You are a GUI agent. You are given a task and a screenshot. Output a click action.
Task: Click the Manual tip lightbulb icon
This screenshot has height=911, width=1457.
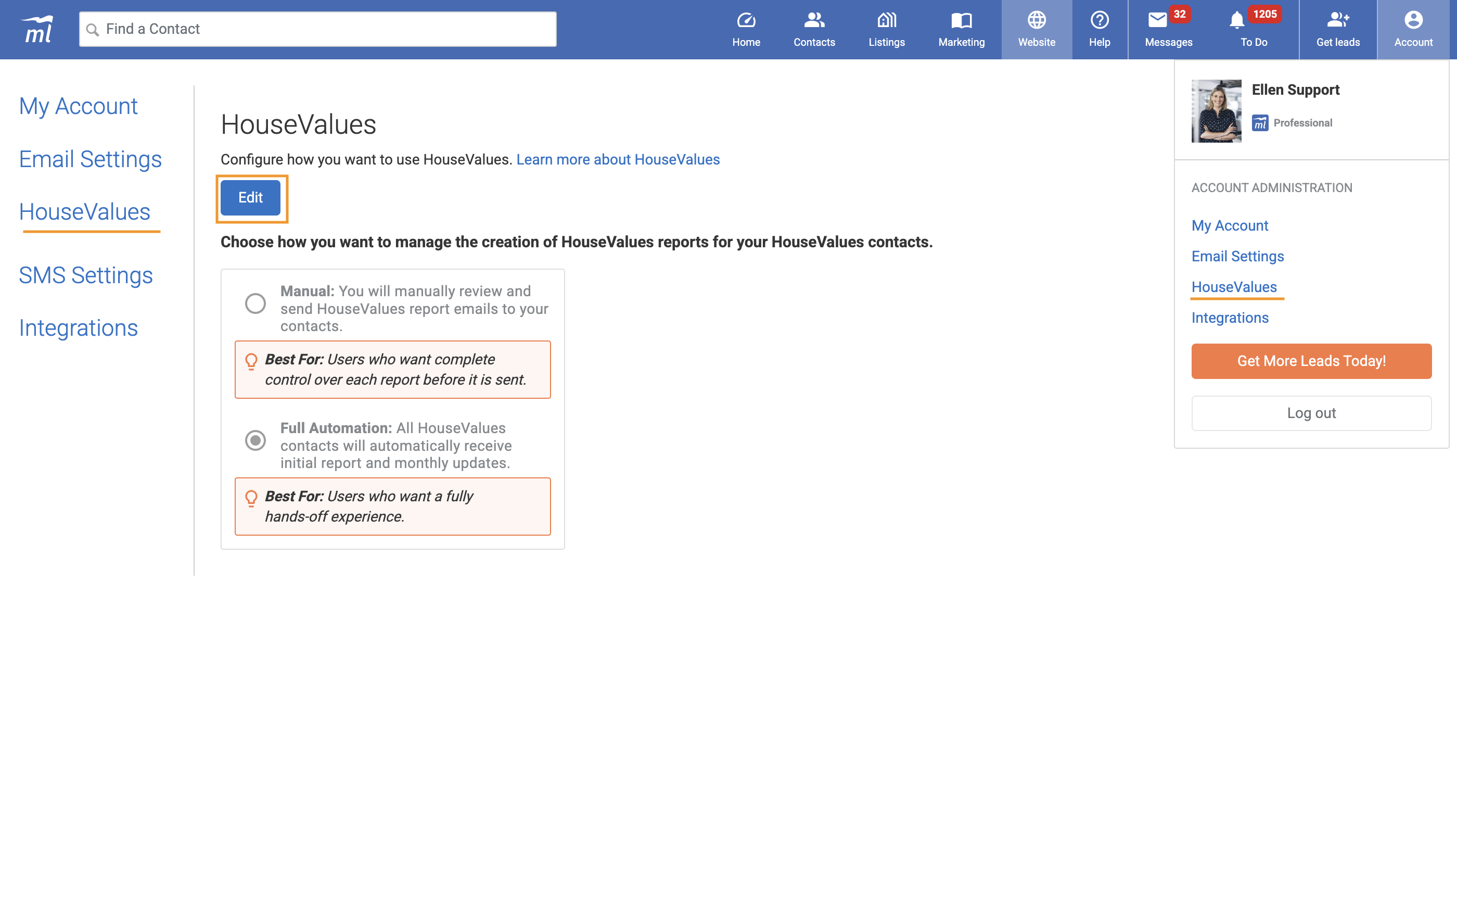251,361
